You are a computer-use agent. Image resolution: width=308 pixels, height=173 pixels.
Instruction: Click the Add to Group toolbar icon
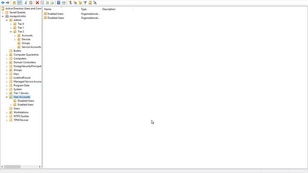(x=95, y=3)
